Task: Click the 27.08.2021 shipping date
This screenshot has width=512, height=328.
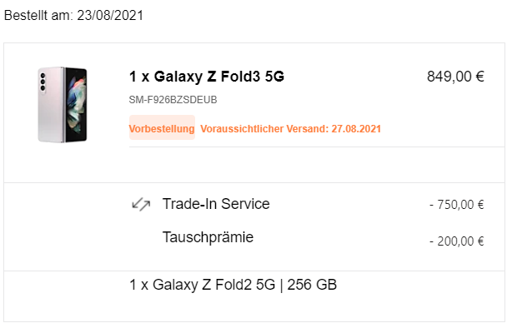Action: point(356,129)
